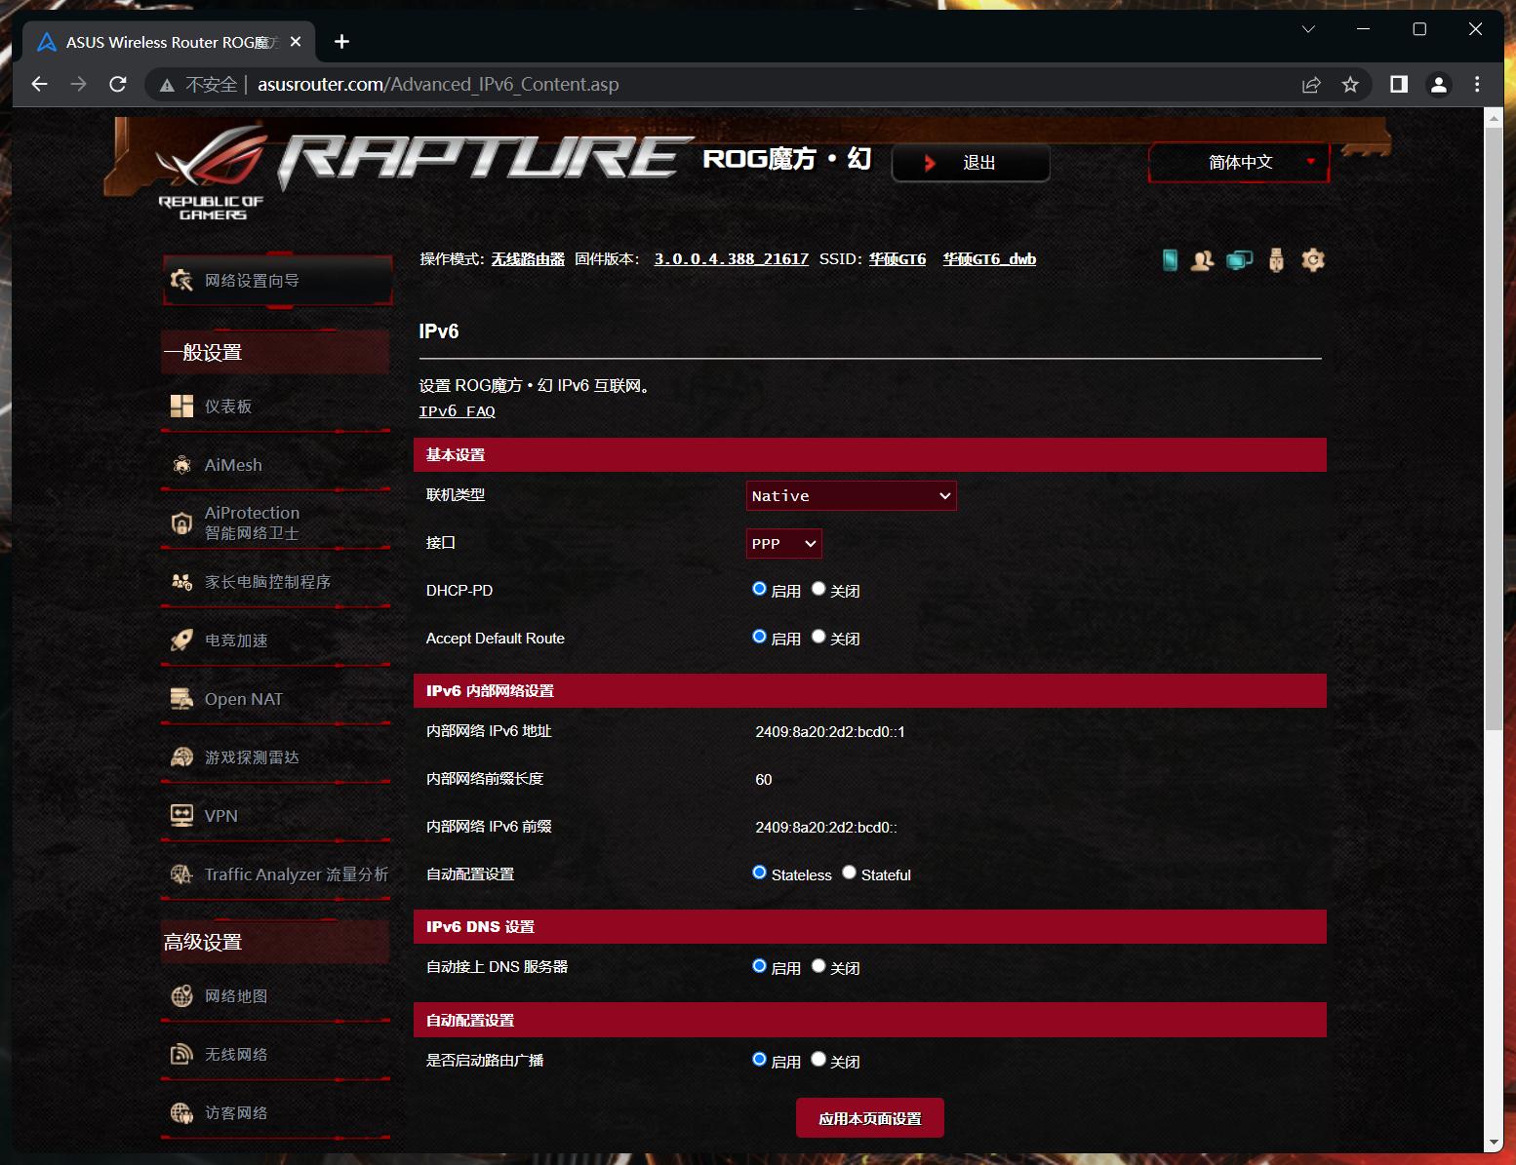Close the ASUS Wireless Router tab
Image resolution: width=1516 pixels, height=1165 pixels.
[296, 42]
